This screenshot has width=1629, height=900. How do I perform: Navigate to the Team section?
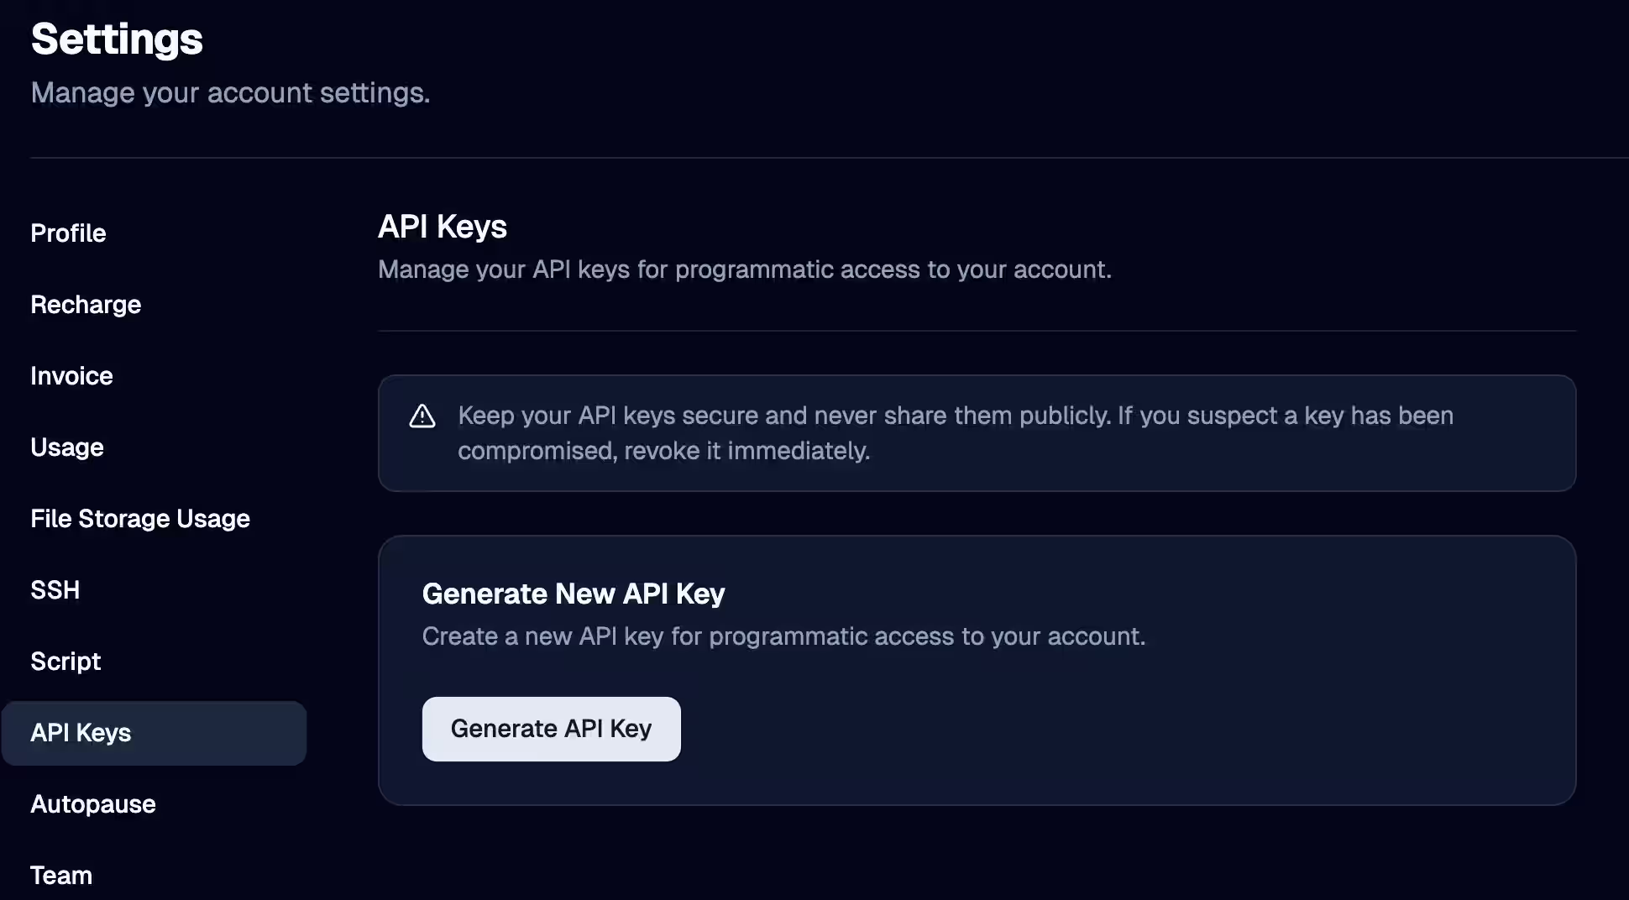[x=61, y=875]
